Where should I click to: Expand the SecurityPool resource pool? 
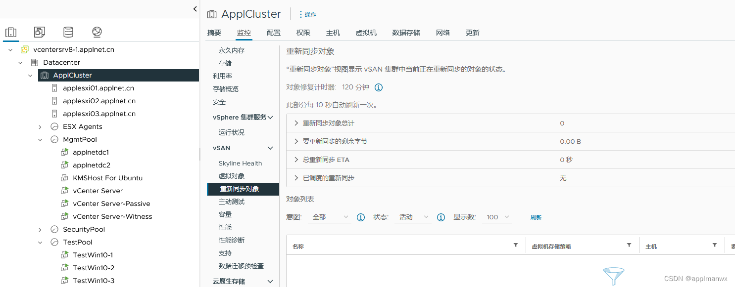40,229
